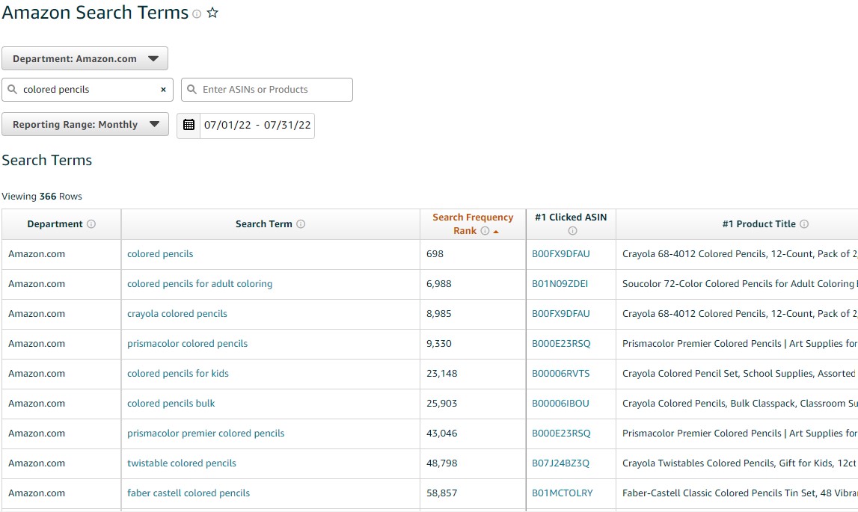
Task: Open 'prismacolor colored pencils' search term link
Action: click(188, 344)
